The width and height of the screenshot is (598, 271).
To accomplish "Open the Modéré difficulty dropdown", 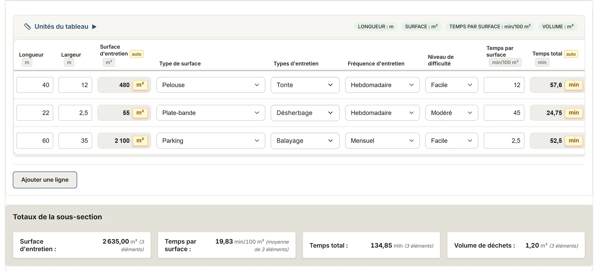I will pos(452,113).
